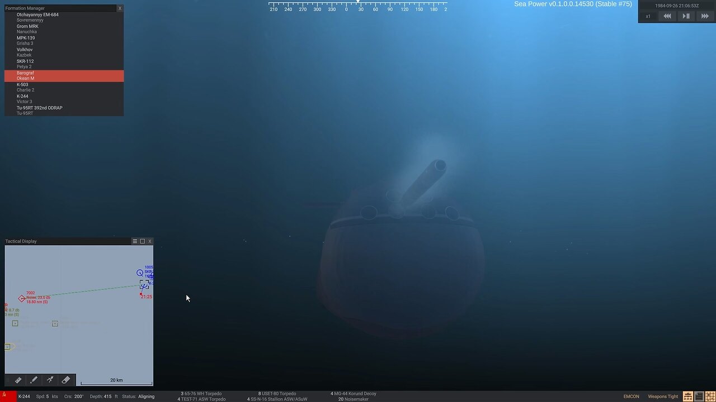Screen dimensions: 716x402
Task: Select Tu-95RT 392nd ODRAP aircraft
Action: click(x=64, y=111)
